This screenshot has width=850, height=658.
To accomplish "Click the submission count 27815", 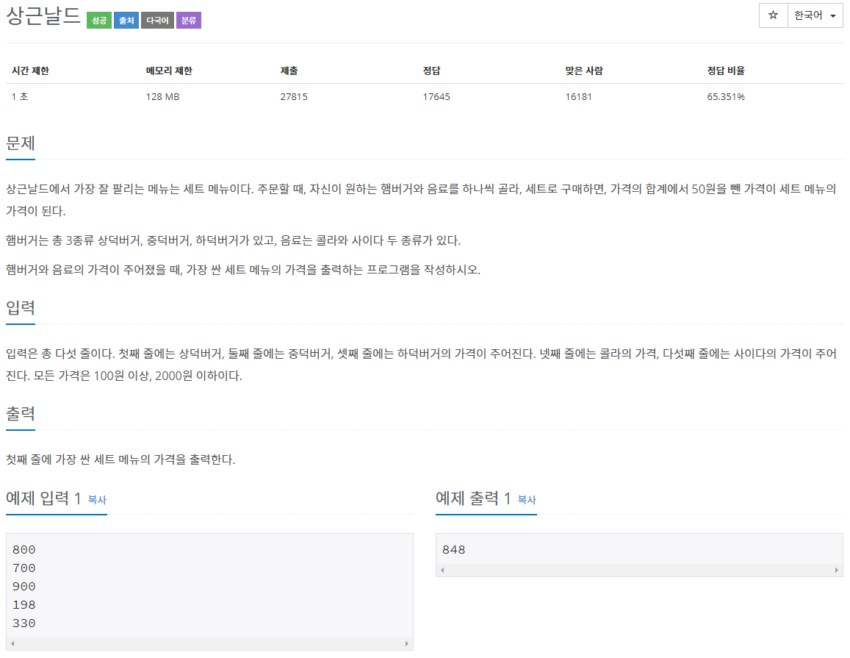I will [x=294, y=96].
